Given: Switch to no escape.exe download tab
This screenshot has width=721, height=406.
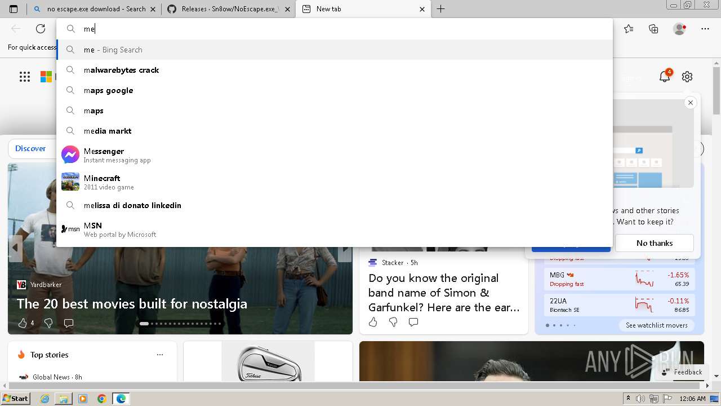Looking at the screenshot, I should [x=95, y=9].
